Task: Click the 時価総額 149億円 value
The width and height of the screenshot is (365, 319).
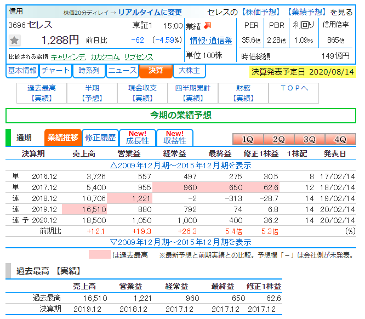Action: click(x=335, y=56)
